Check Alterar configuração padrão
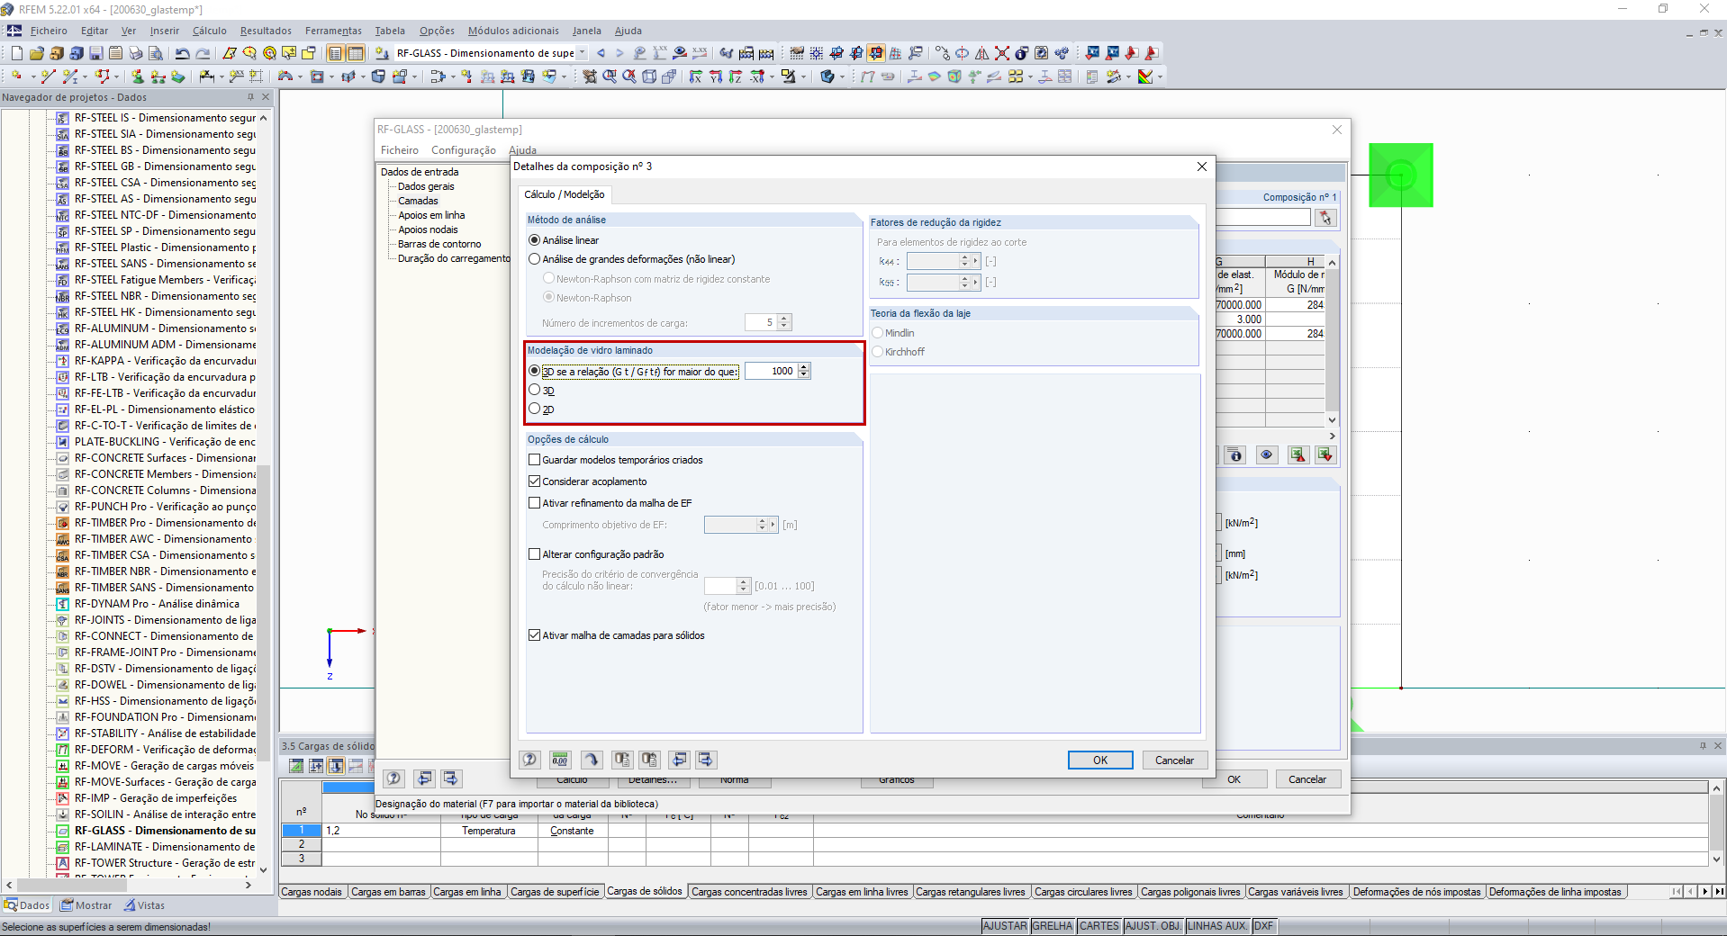This screenshot has height=936, width=1727. pyautogui.click(x=535, y=554)
